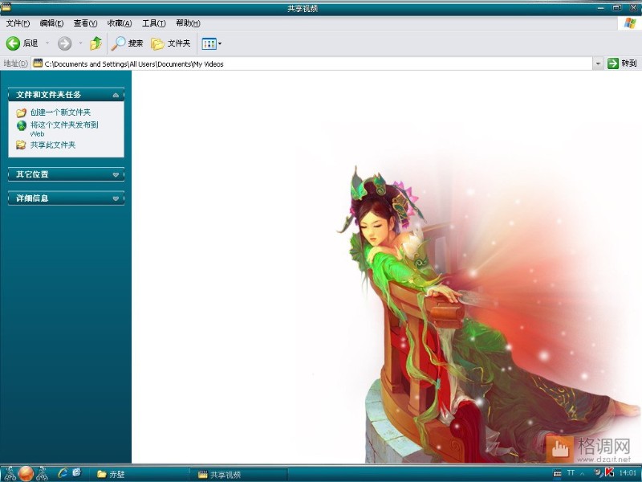Toggle the Folders (文件夹) pane
This screenshot has width=642, height=482.
[171, 43]
